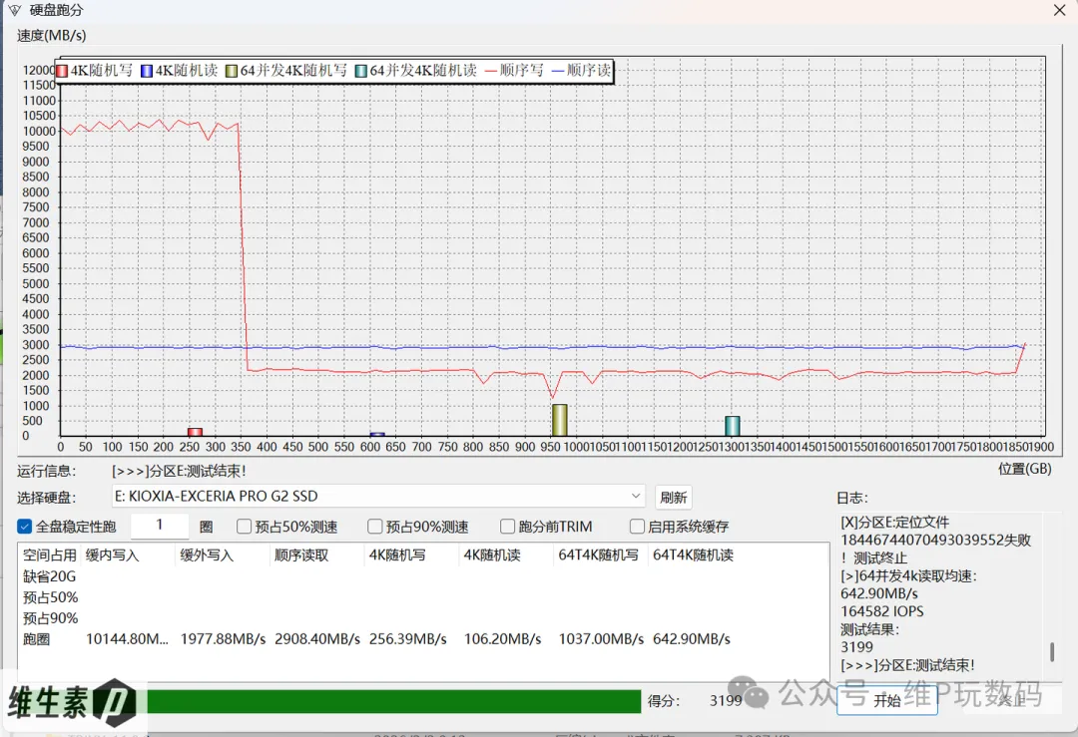Click the 顺序写 legend entry
The height and width of the screenshot is (737, 1078).
click(x=514, y=70)
